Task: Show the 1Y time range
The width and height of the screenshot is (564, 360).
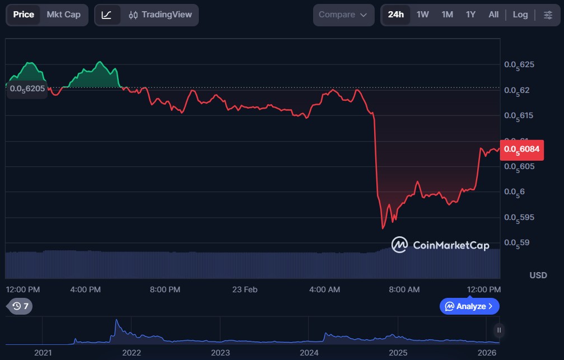Action: [x=470, y=15]
